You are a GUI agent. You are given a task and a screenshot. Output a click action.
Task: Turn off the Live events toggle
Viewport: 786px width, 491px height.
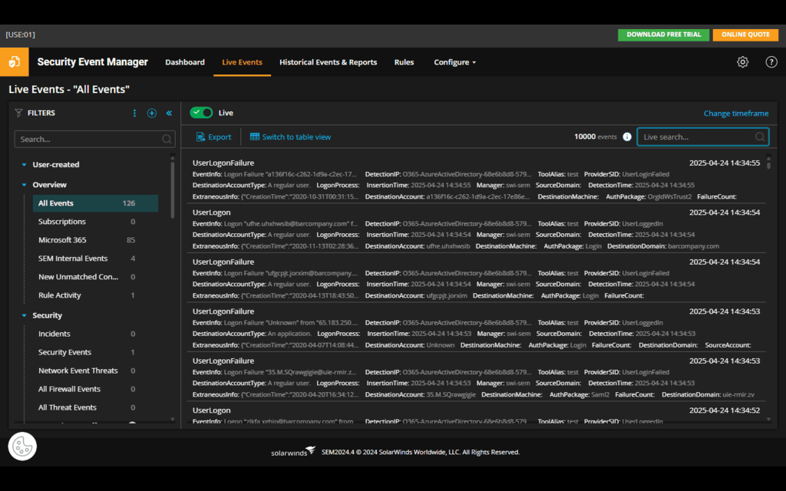[201, 112]
